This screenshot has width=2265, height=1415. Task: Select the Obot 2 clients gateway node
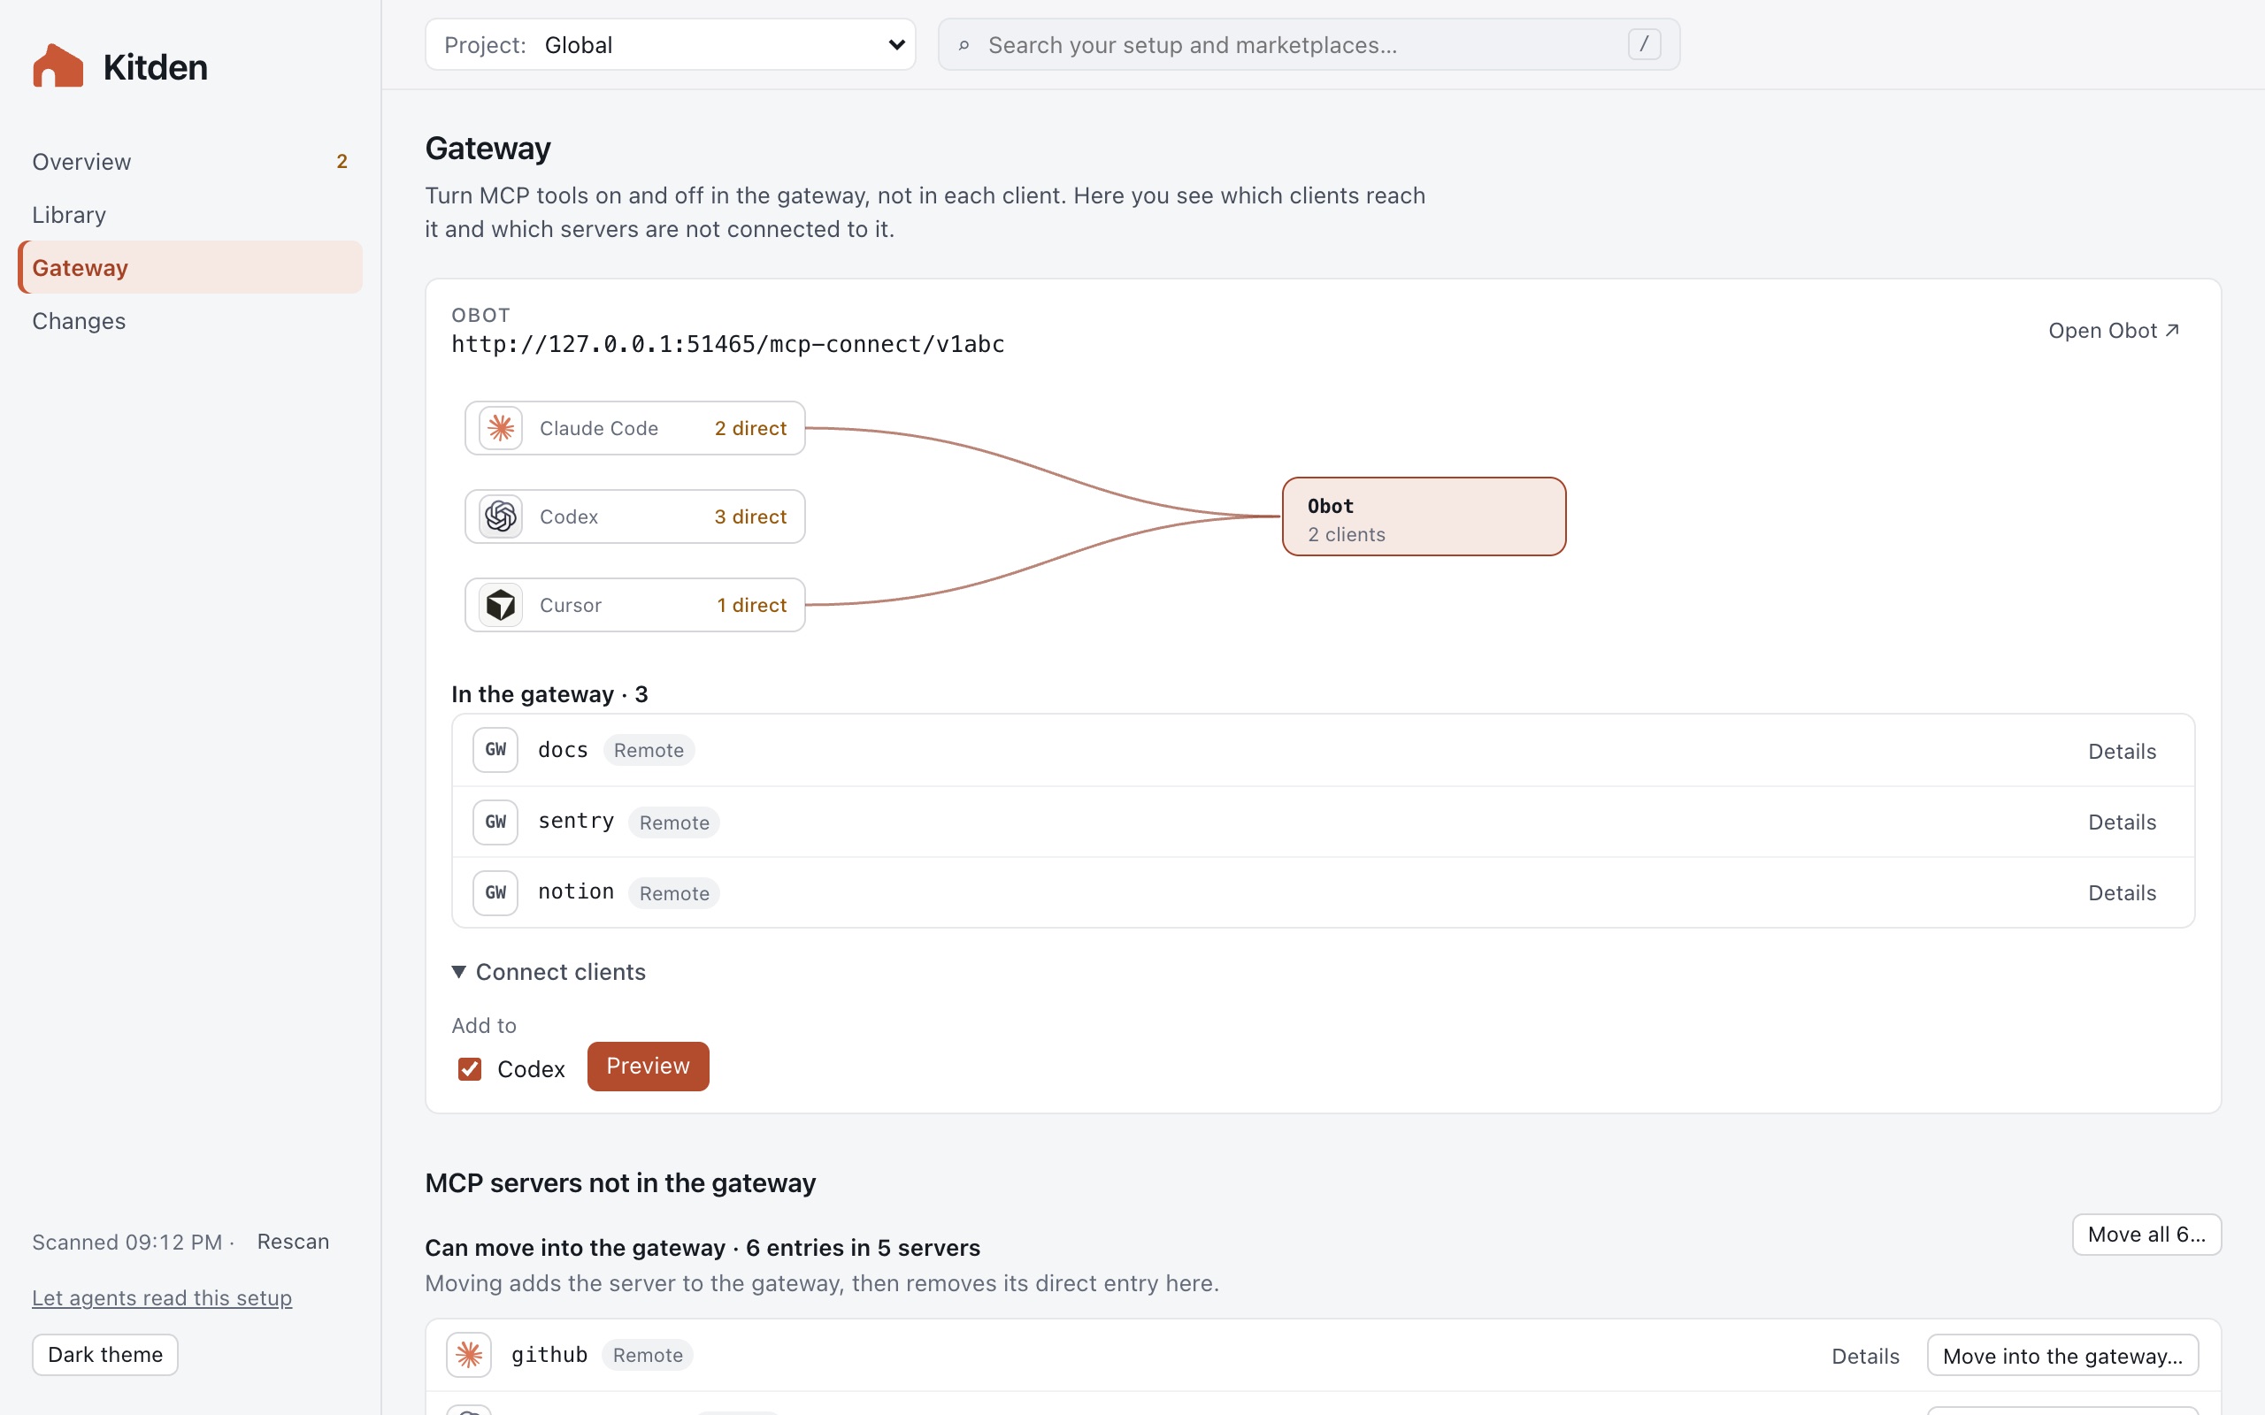1424,516
